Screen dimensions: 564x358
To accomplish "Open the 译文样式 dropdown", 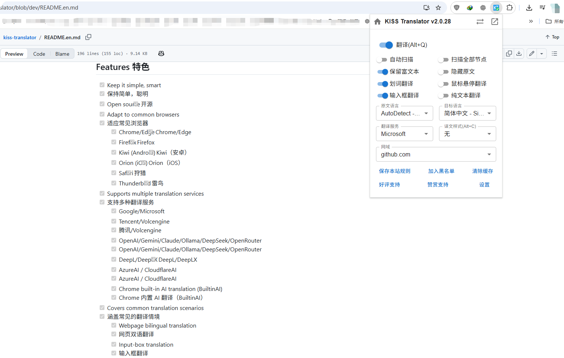I will (468, 134).
